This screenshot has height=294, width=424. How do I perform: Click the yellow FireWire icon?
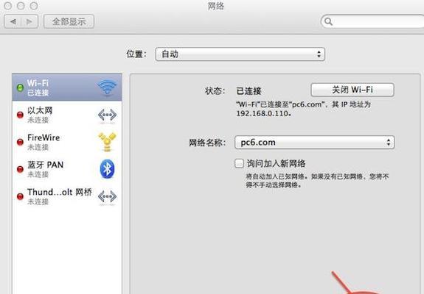point(108,141)
